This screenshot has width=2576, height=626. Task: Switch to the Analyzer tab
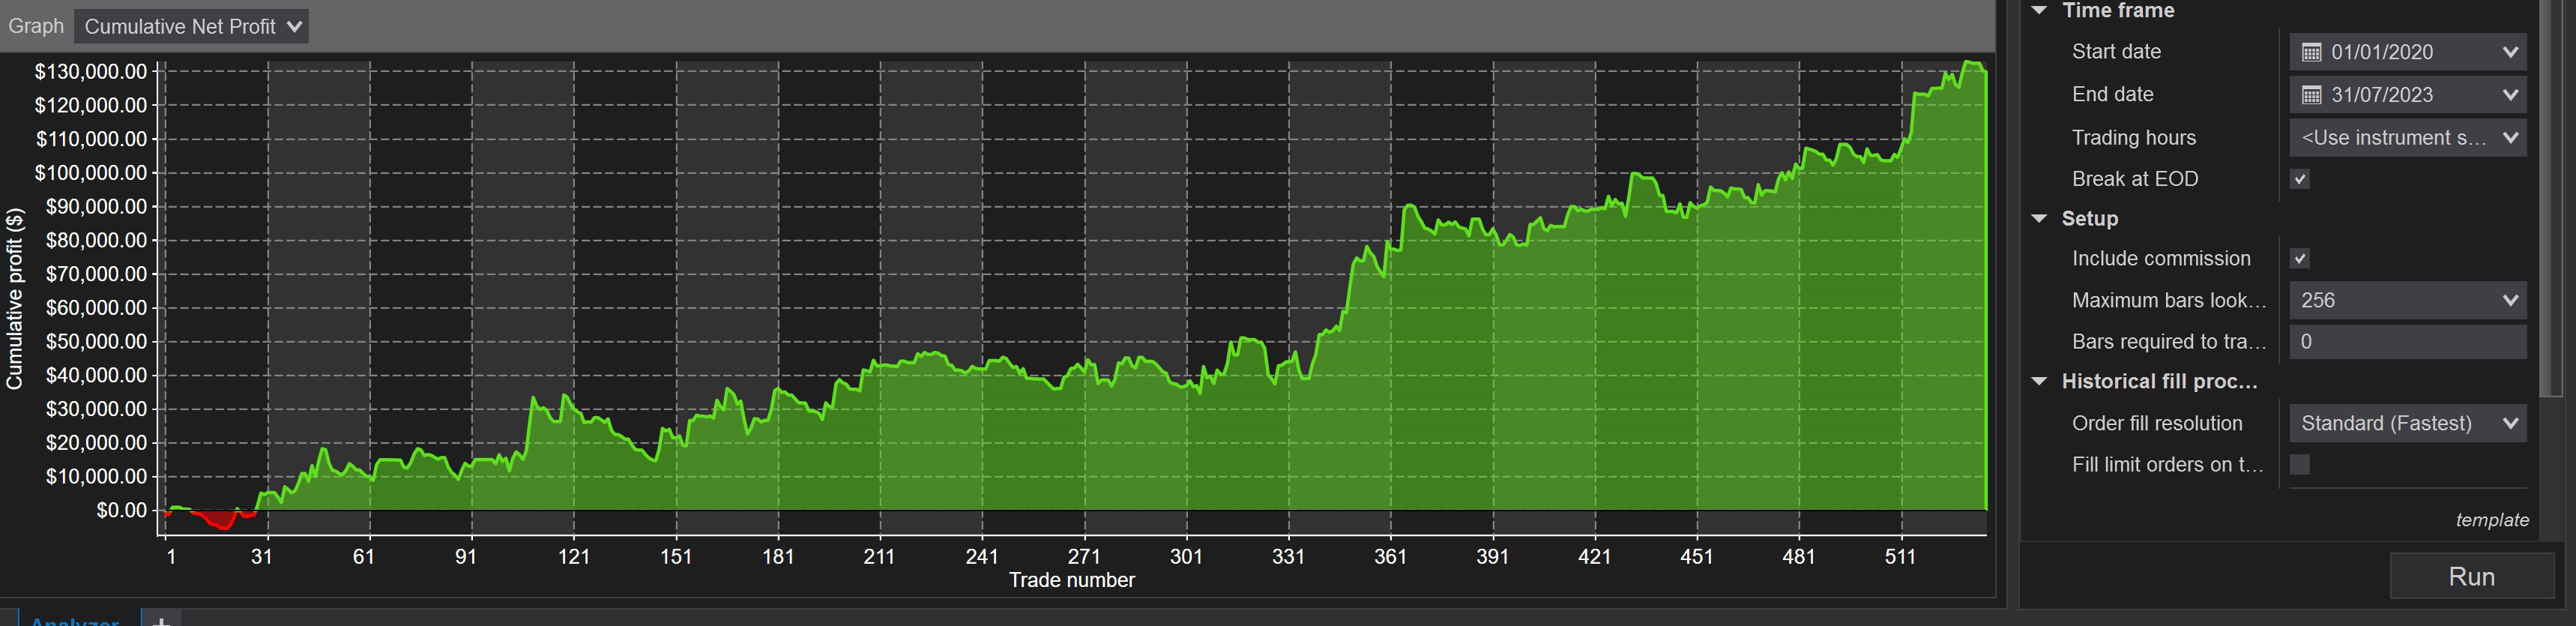pos(75,620)
